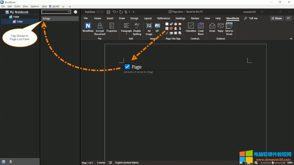The image size is (294, 165).
Task: Insert a Code Block control
Action: coord(201,29)
